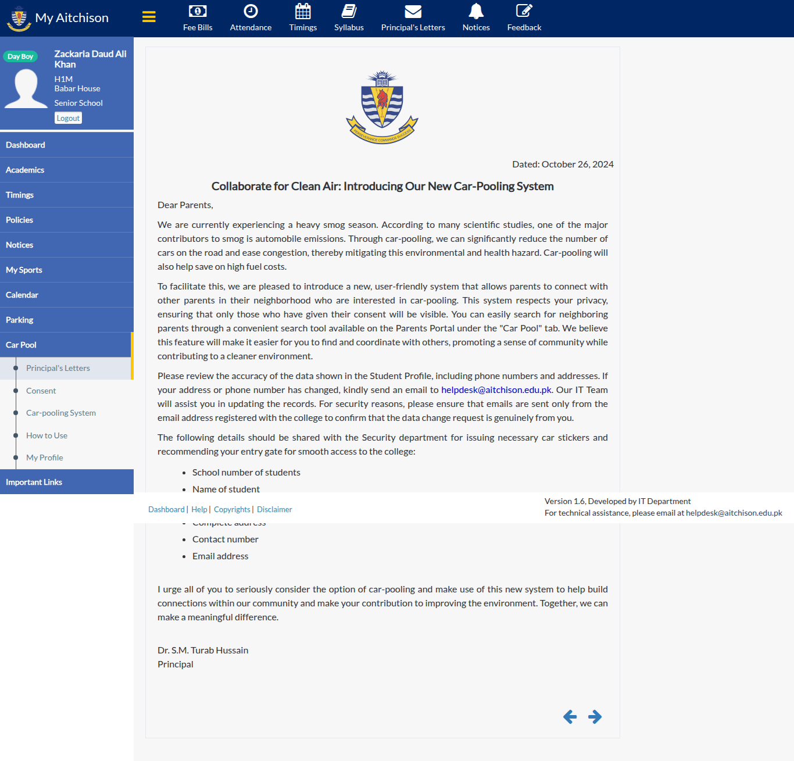Select How to Use submenu item
The width and height of the screenshot is (794, 761).
pyautogui.click(x=67, y=435)
